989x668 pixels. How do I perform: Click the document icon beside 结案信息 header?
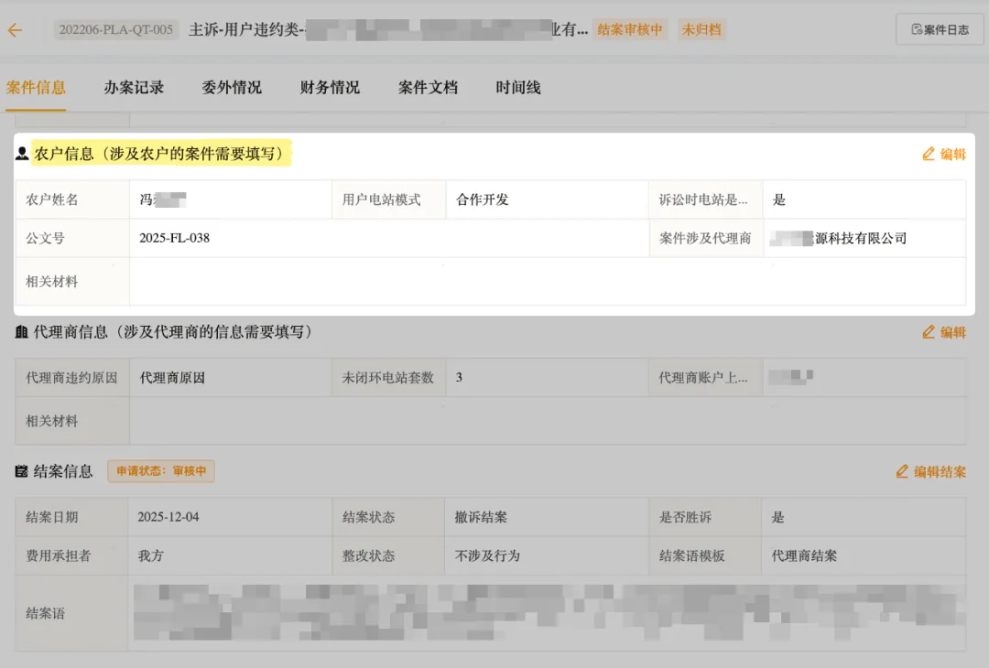(x=20, y=472)
